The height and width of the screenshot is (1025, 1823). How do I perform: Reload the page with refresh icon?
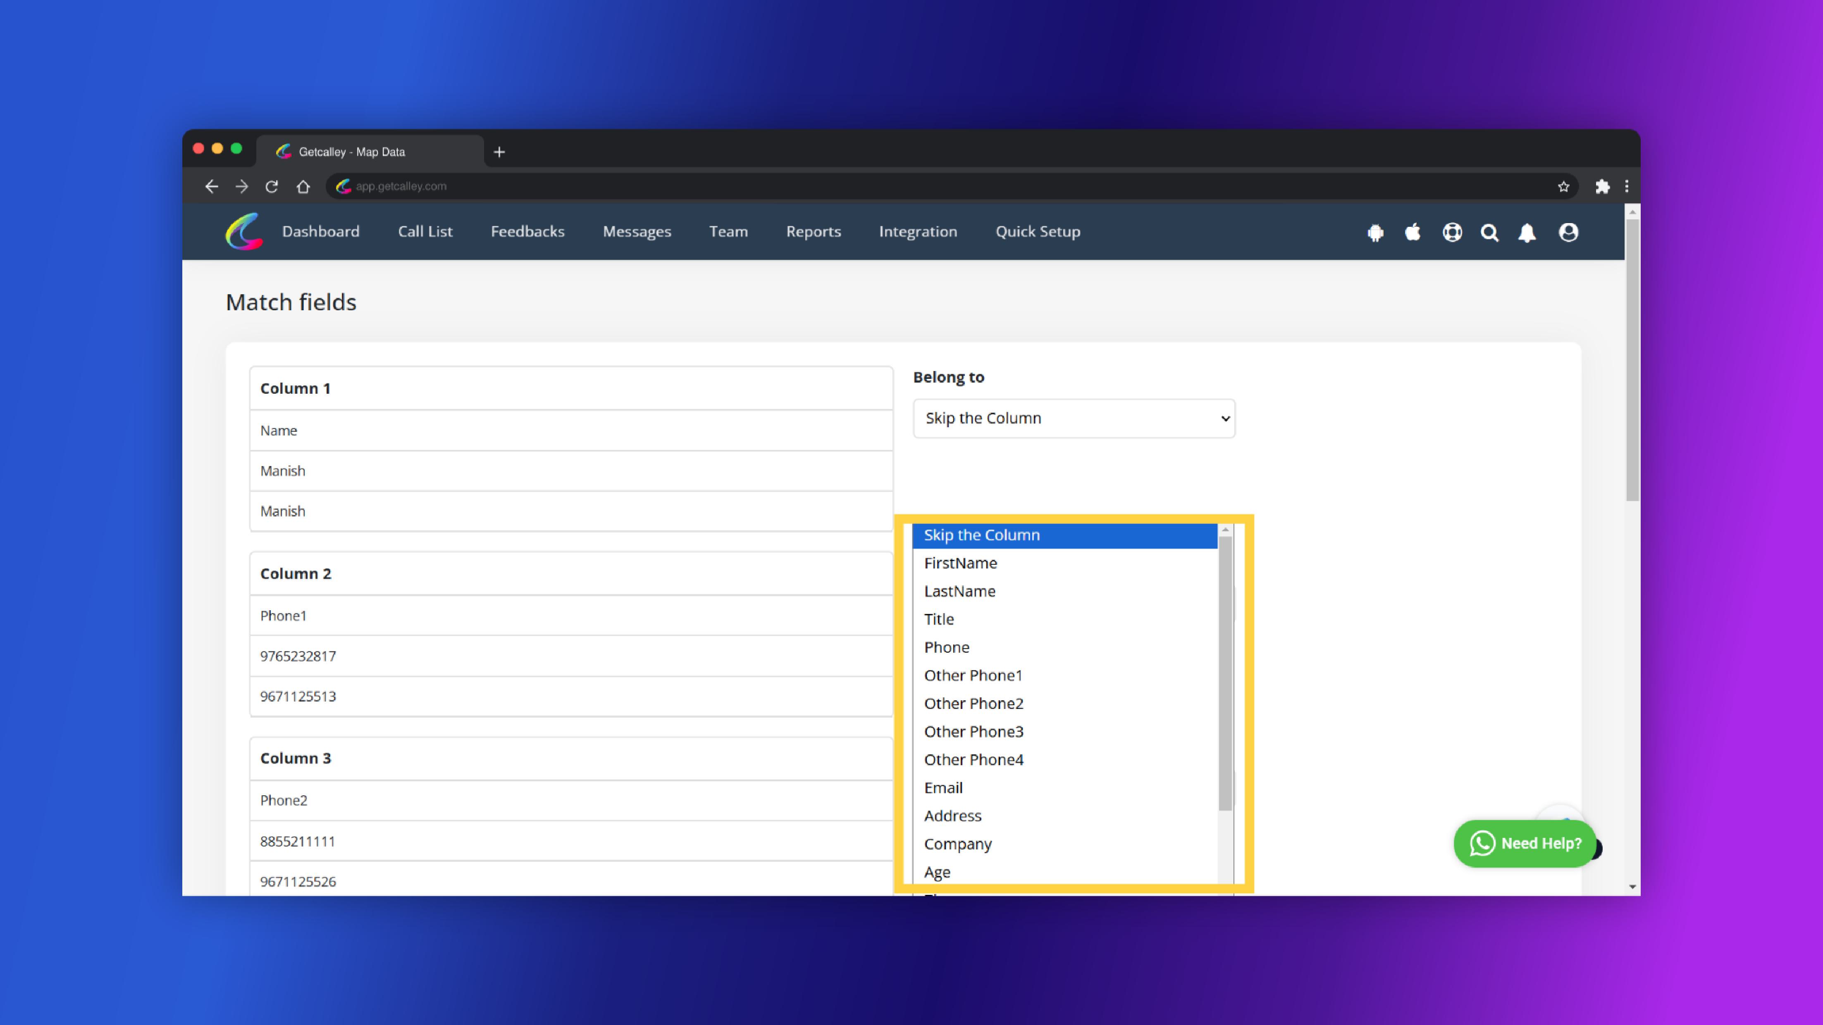(272, 186)
